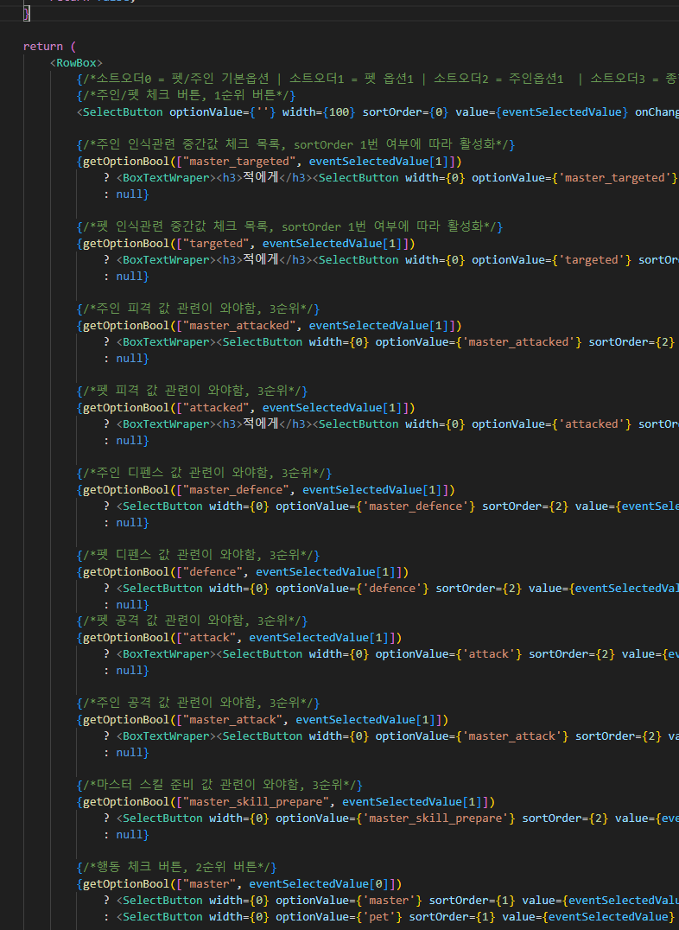The image size is (679, 930).
Task: Click the "master_defence" string in getOptionBool
Action: 236,490
